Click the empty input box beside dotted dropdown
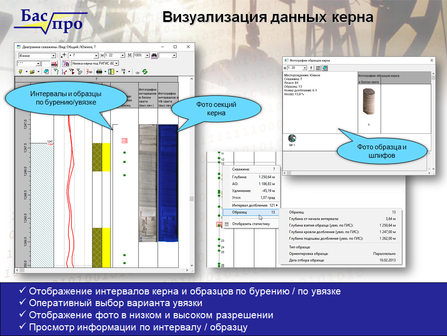The width and height of the screenshot is (447, 336). tap(46, 63)
